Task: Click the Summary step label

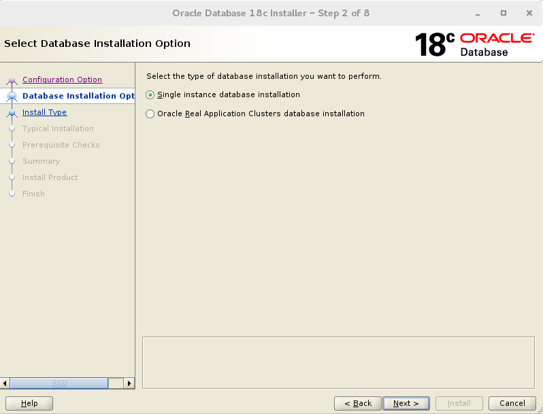Action: coord(42,161)
